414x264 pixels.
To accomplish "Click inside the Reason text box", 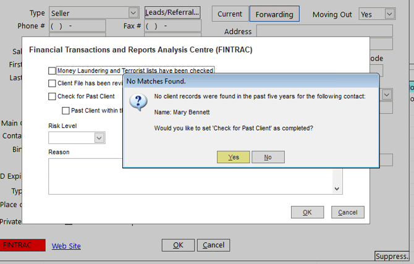I will (x=185, y=175).
